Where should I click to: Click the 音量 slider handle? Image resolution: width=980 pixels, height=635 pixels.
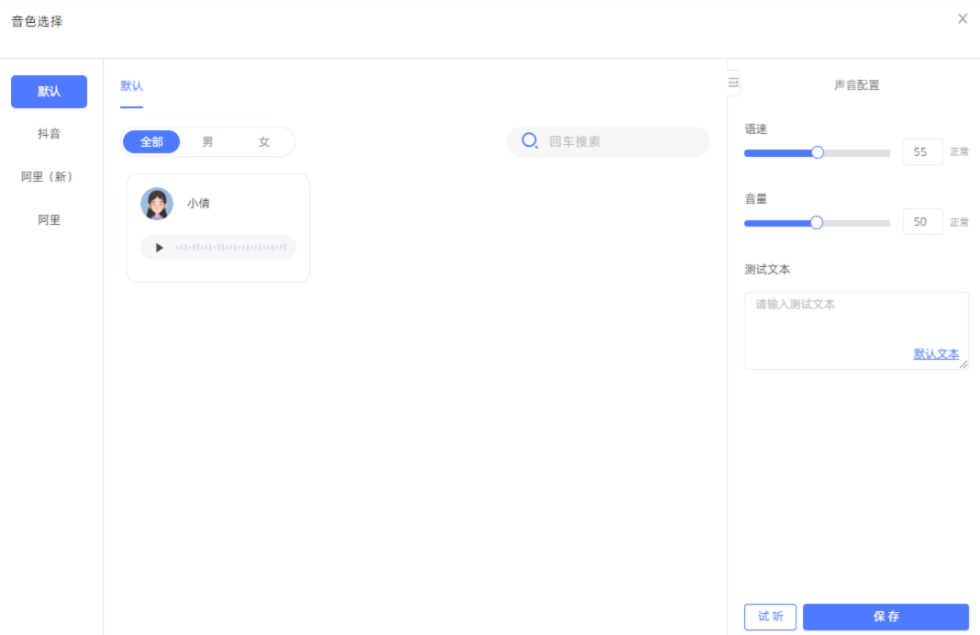817,222
